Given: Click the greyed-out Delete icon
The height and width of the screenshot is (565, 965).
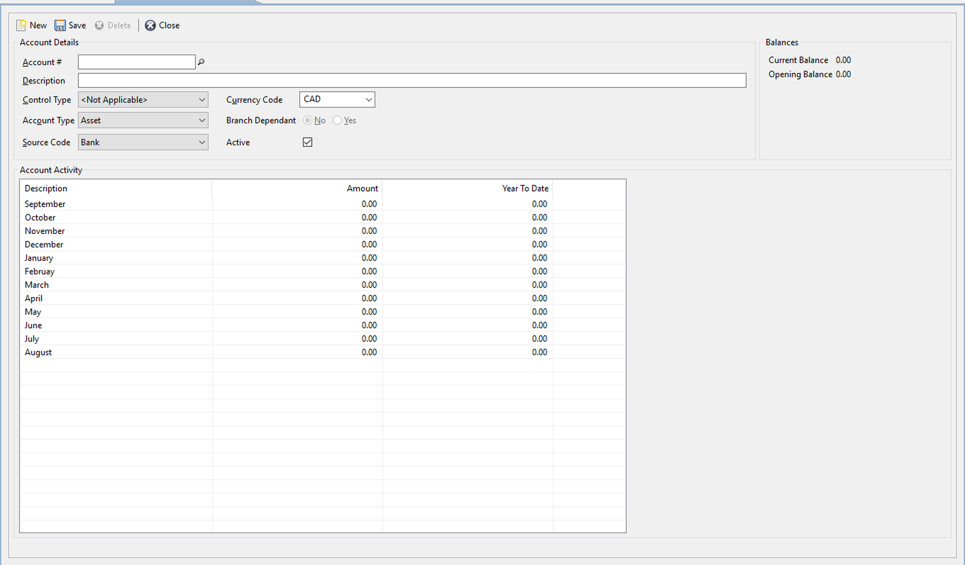Looking at the screenshot, I should point(100,25).
